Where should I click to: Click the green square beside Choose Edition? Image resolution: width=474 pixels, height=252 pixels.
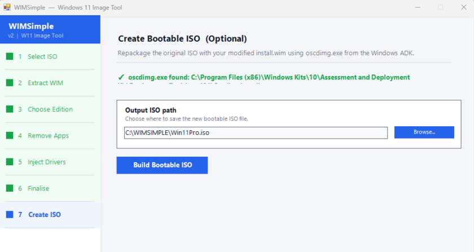[10, 109]
